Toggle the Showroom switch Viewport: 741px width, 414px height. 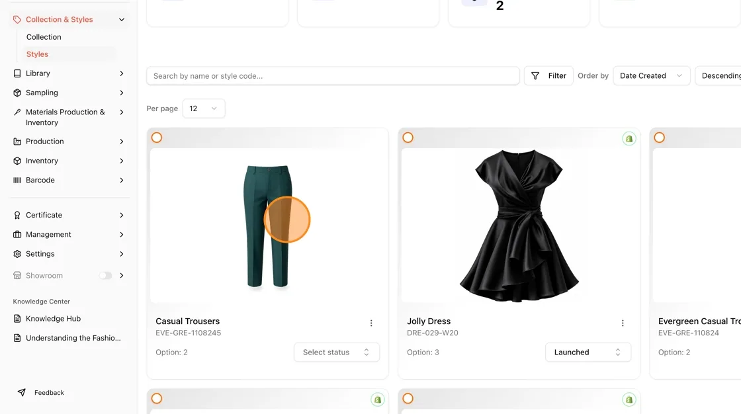(105, 276)
